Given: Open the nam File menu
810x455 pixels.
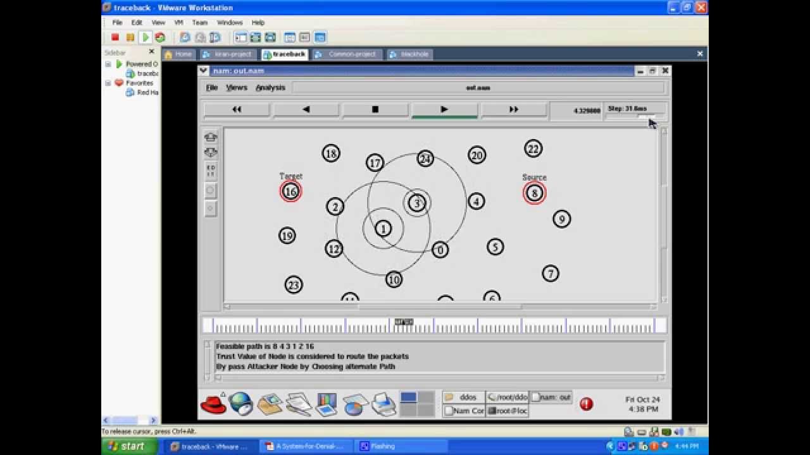Looking at the screenshot, I should (x=212, y=88).
